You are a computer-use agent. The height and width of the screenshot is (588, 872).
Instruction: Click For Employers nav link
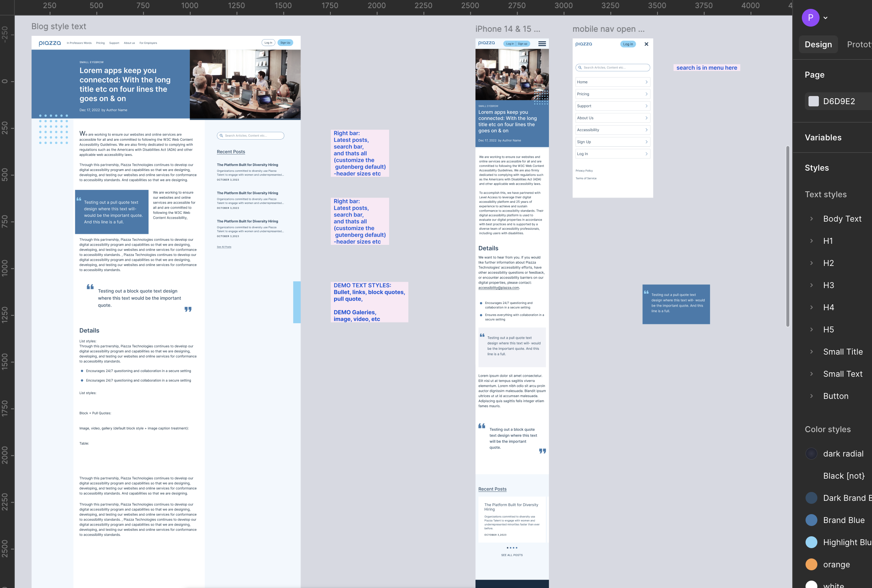(x=148, y=43)
